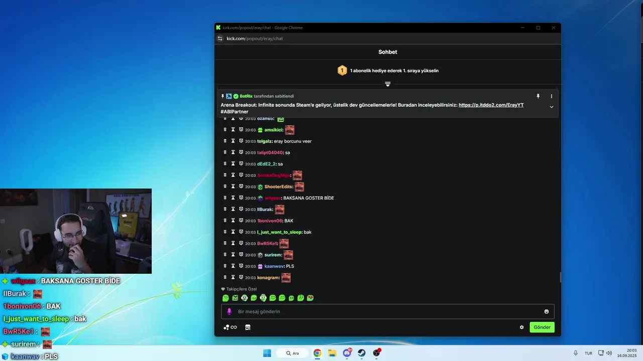The image size is (643, 361).
Task: Click the 'Takipçilere Özel' label
Action: [x=242, y=289]
